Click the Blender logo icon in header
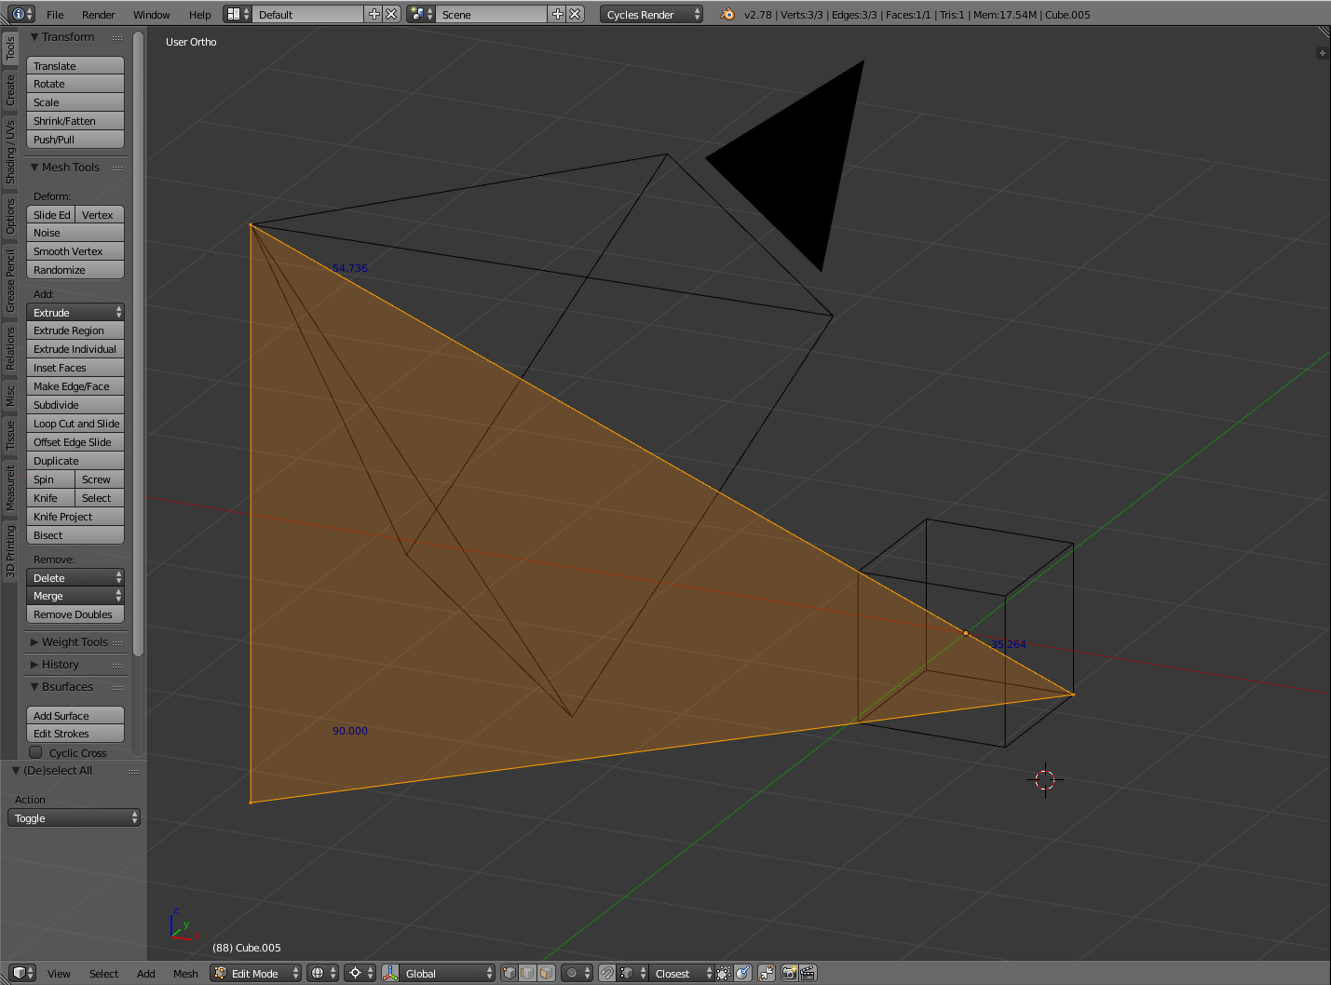The image size is (1331, 985). [x=727, y=14]
